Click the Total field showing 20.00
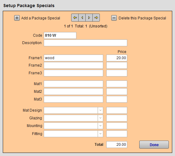Viewport: 175px width, 156px height. tap(117, 145)
